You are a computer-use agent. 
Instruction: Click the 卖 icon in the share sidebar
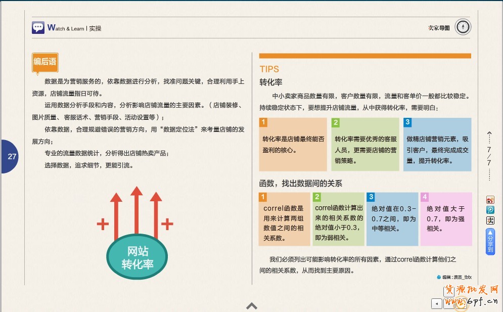[490, 220]
